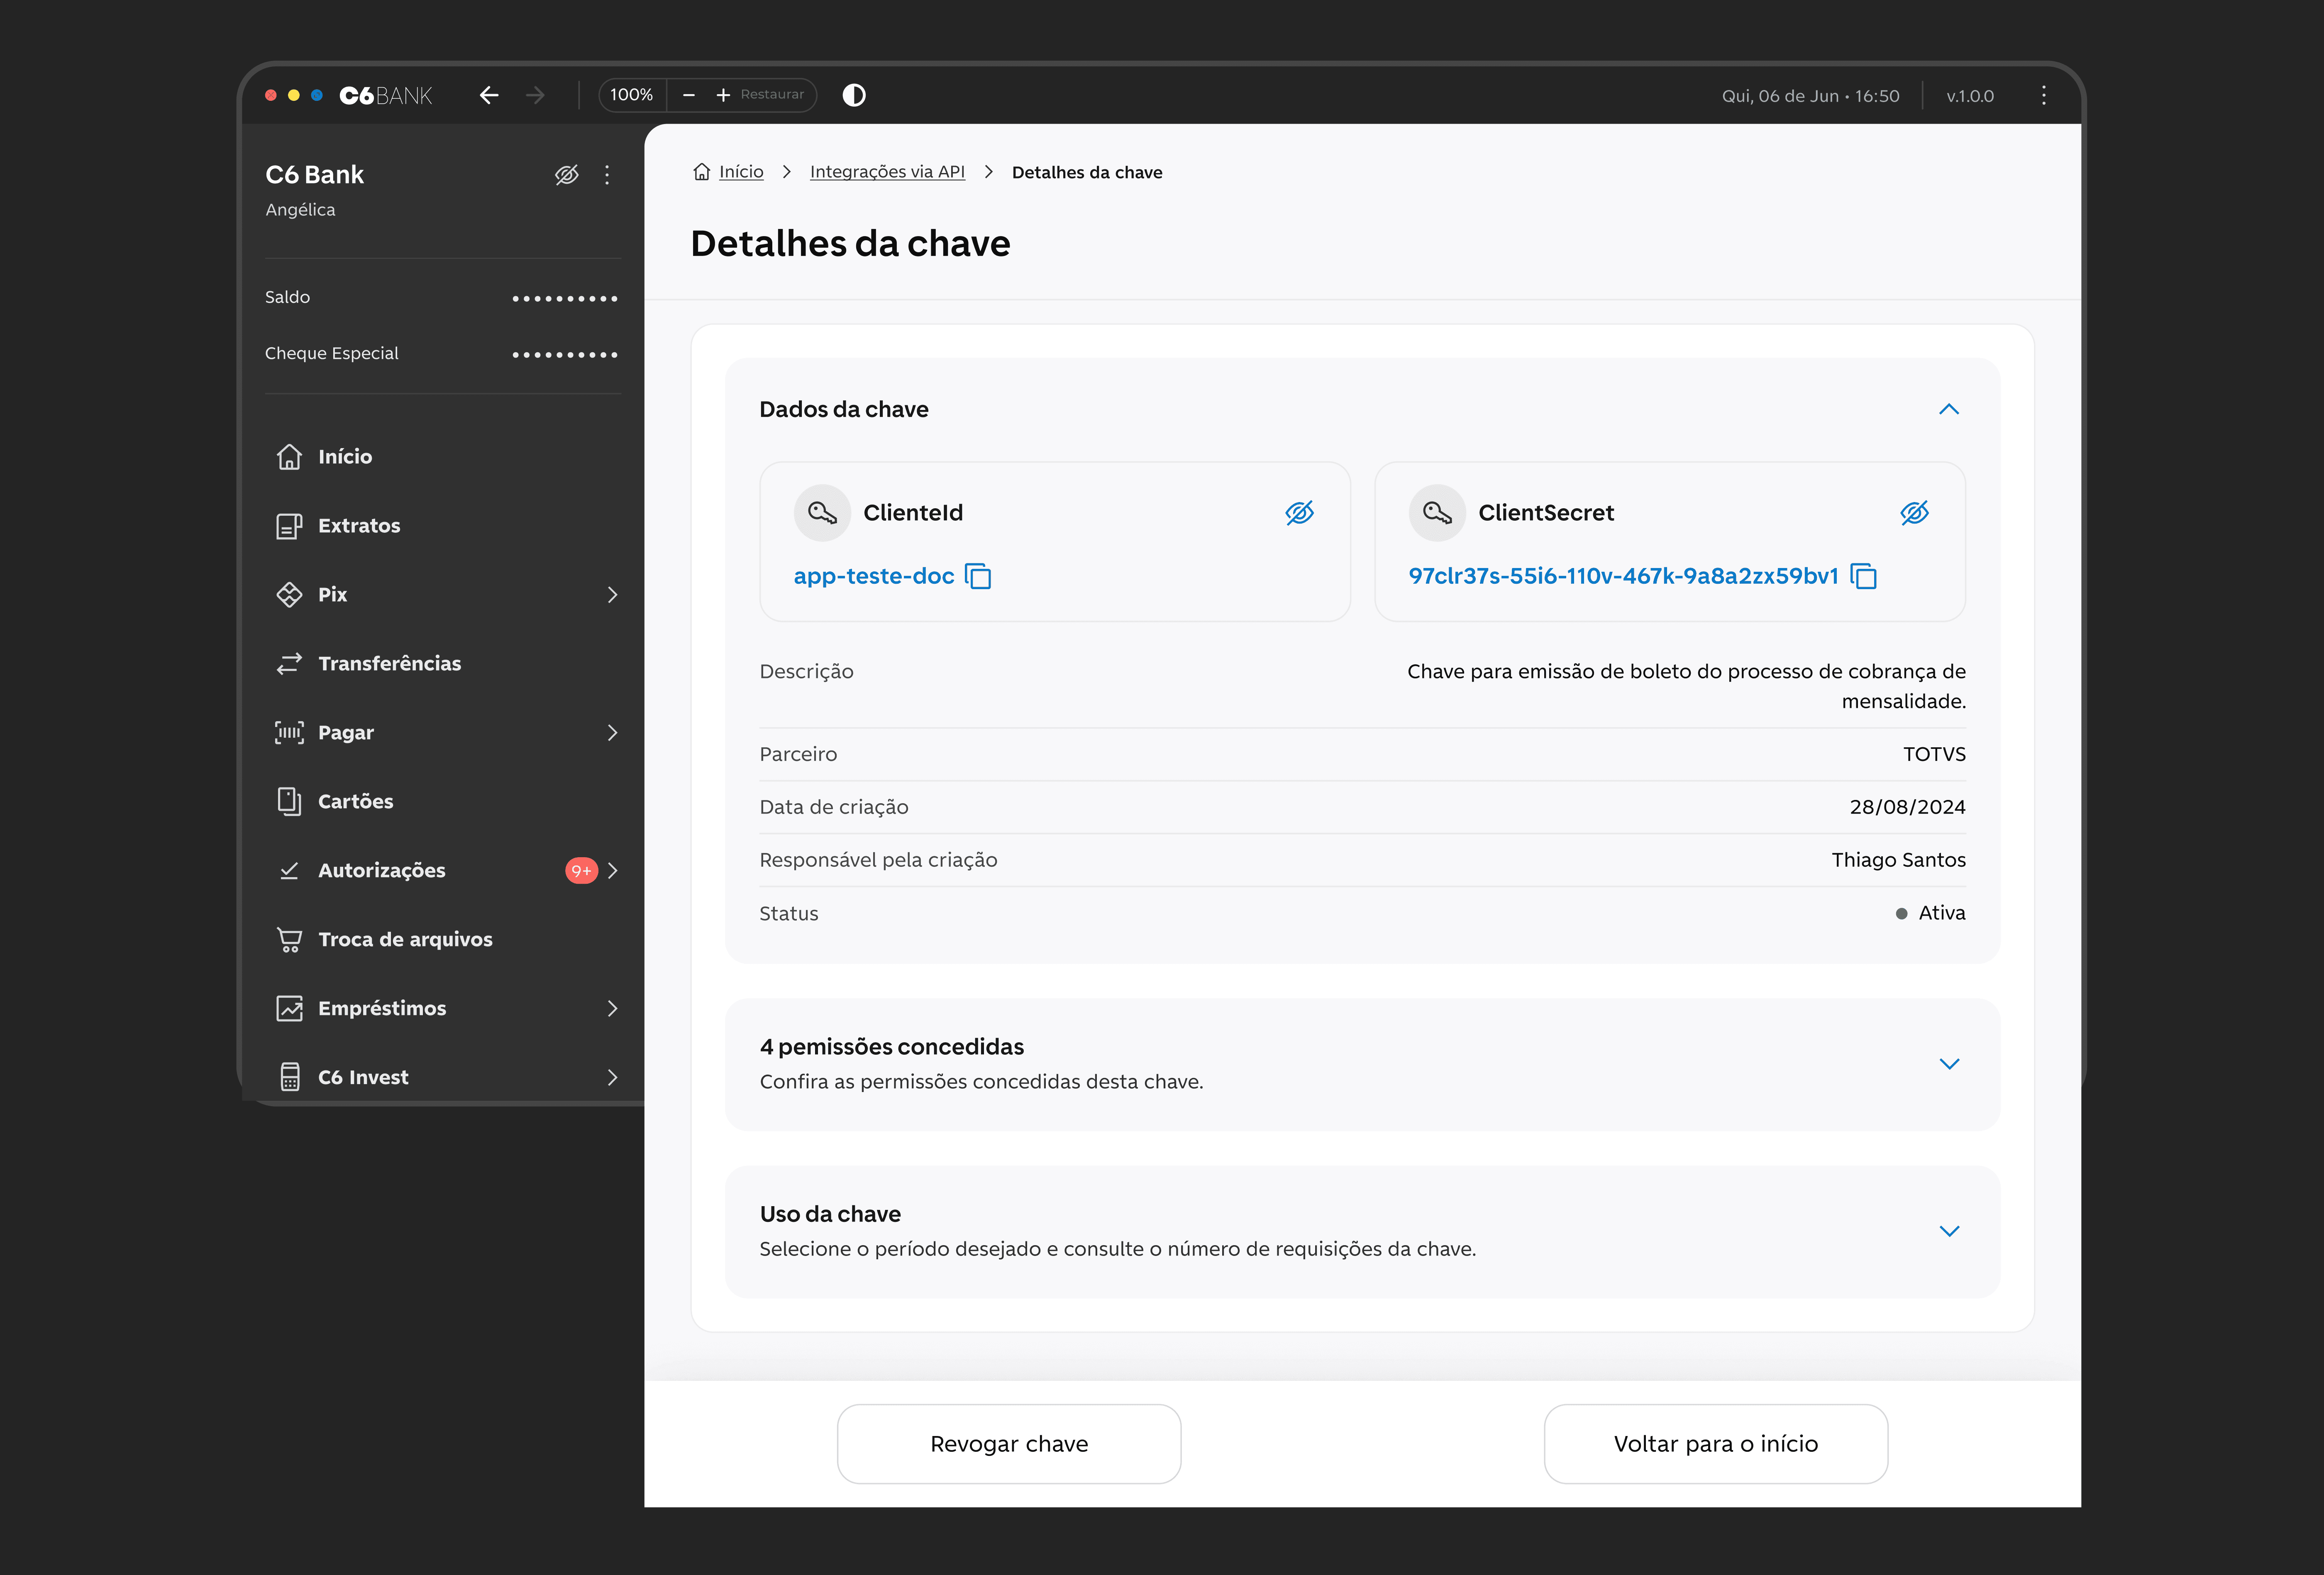Copy the ClientSecret value icon
Image resolution: width=2324 pixels, height=1575 pixels.
(x=1864, y=576)
